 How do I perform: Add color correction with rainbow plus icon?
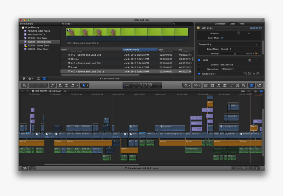(250, 60)
